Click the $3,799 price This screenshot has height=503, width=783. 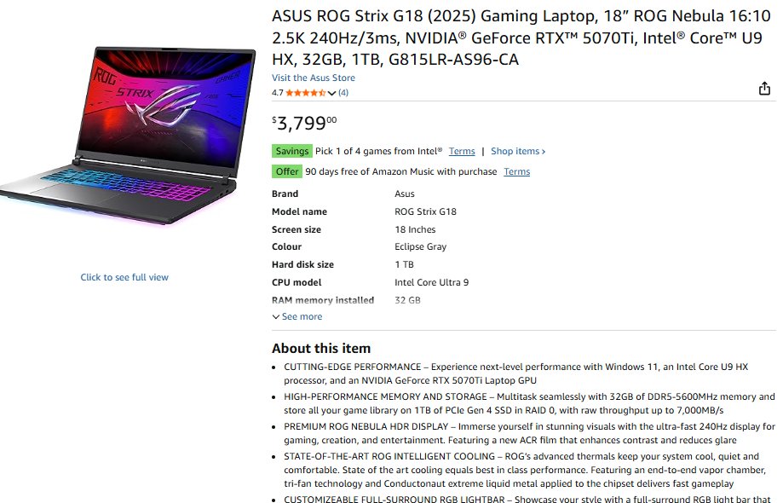click(304, 124)
